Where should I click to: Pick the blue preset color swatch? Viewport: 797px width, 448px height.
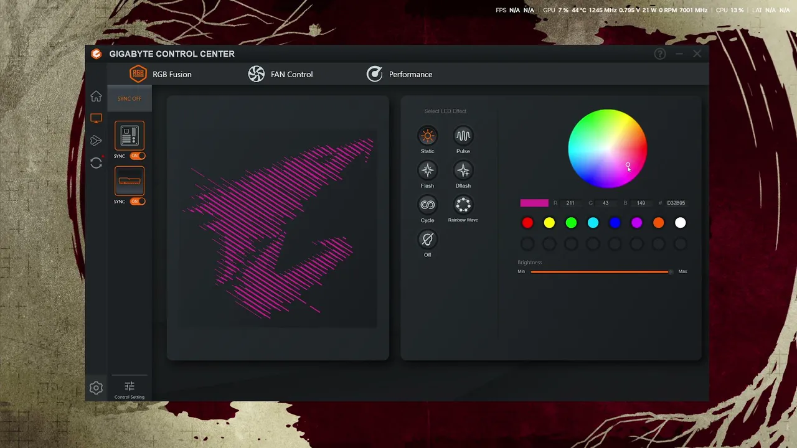coord(615,223)
